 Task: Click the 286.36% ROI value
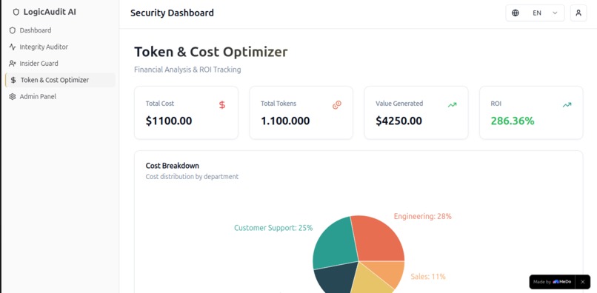[513, 121]
